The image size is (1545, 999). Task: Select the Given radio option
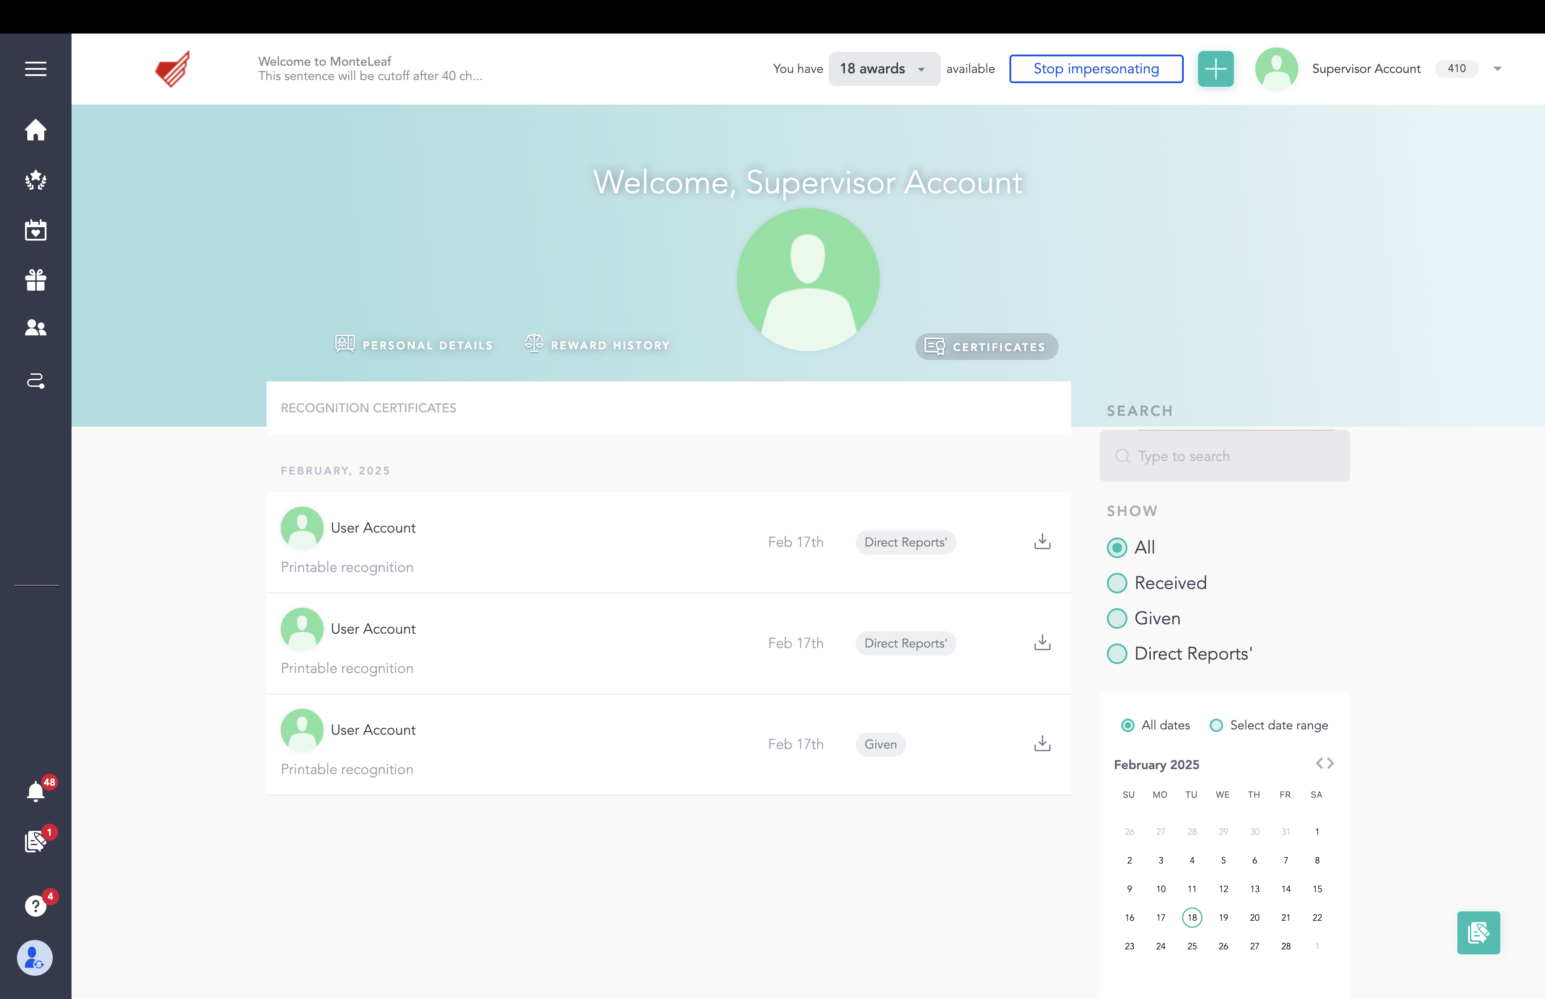[1117, 618]
